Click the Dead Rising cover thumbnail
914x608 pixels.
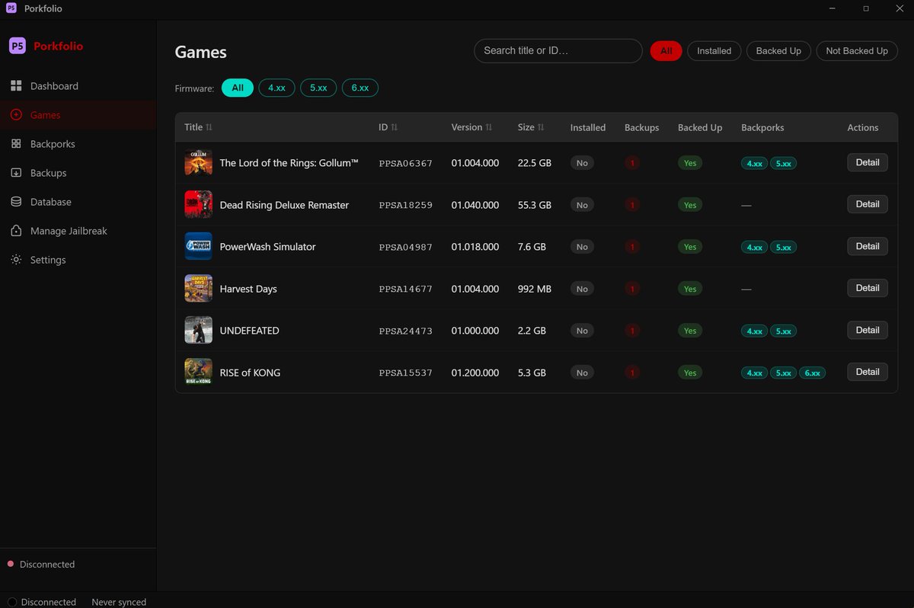[x=198, y=204]
